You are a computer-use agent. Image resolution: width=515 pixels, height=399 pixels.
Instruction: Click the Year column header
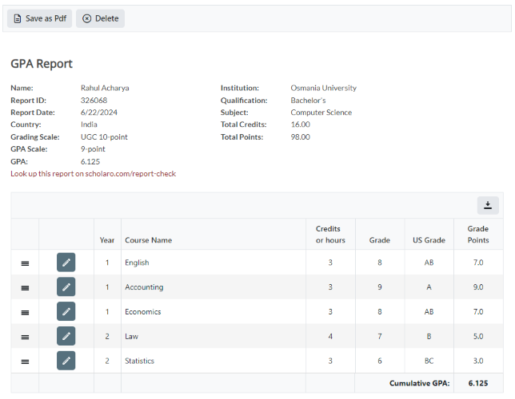point(107,240)
